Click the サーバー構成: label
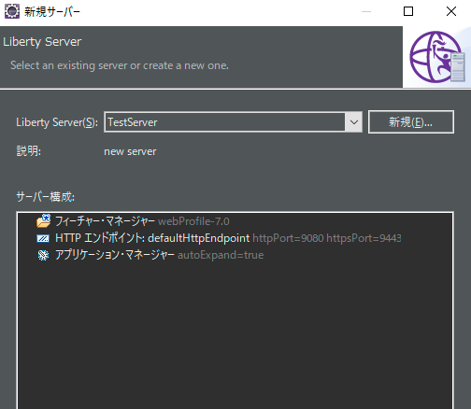 46,197
